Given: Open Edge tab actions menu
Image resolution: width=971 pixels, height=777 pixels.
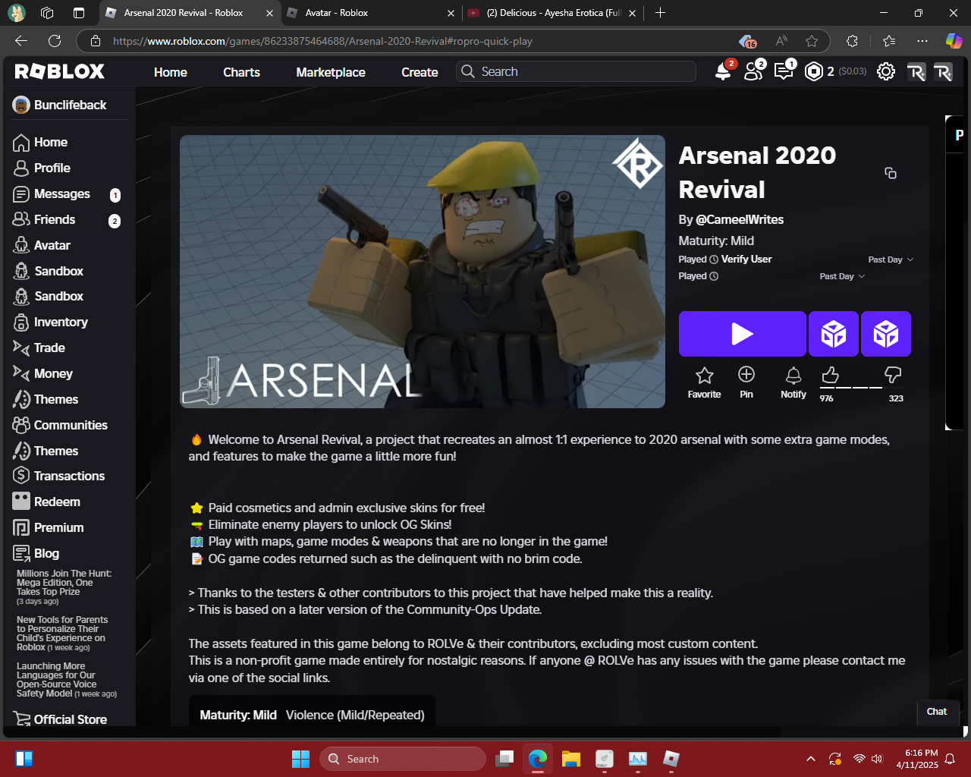Looking at the screenshot, I should 79,13.
